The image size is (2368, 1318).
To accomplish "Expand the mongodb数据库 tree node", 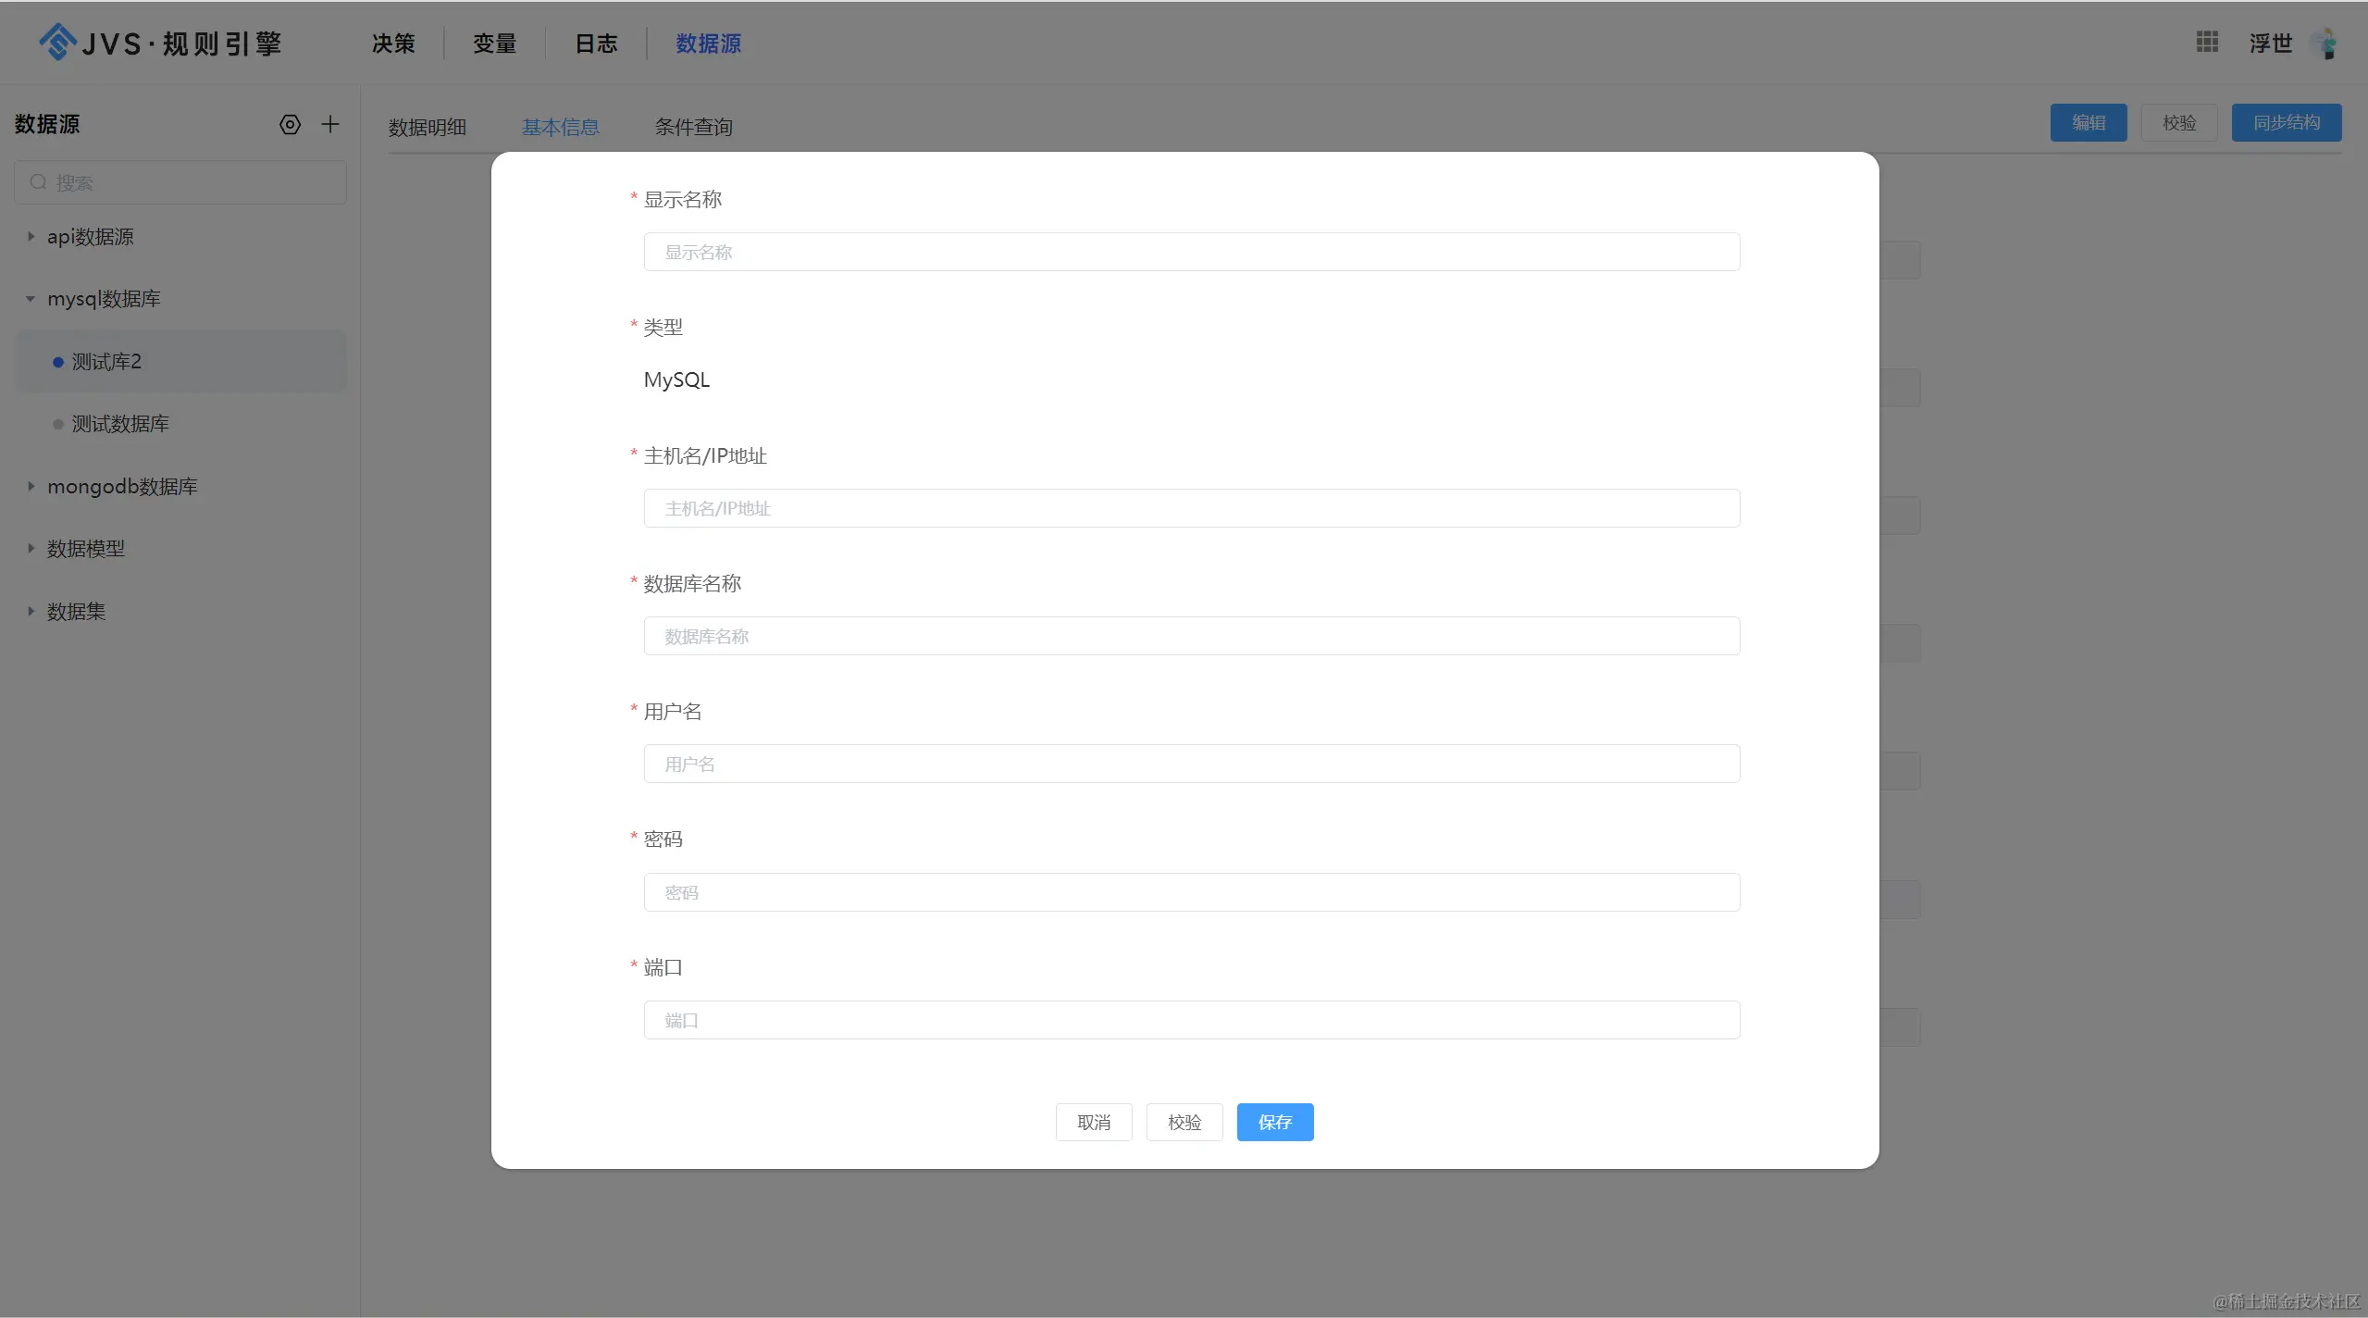I will point(31,486).
